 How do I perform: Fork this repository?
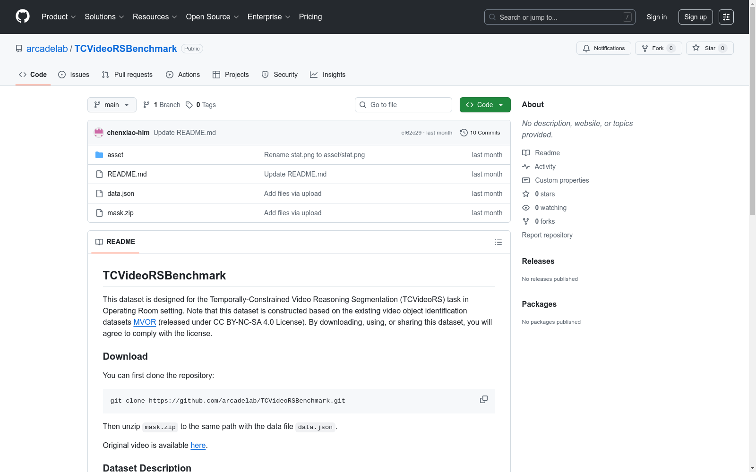click(659, 48)
